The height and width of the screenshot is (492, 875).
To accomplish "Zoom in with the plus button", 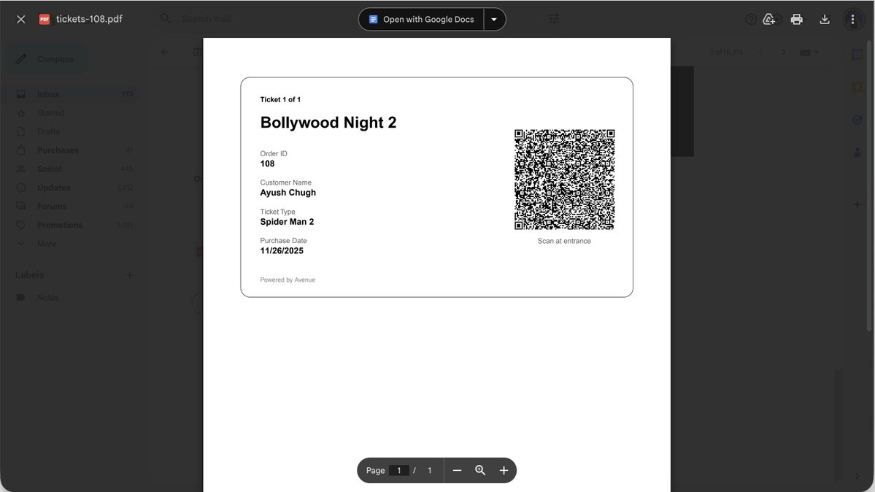I will coord(504,470).
